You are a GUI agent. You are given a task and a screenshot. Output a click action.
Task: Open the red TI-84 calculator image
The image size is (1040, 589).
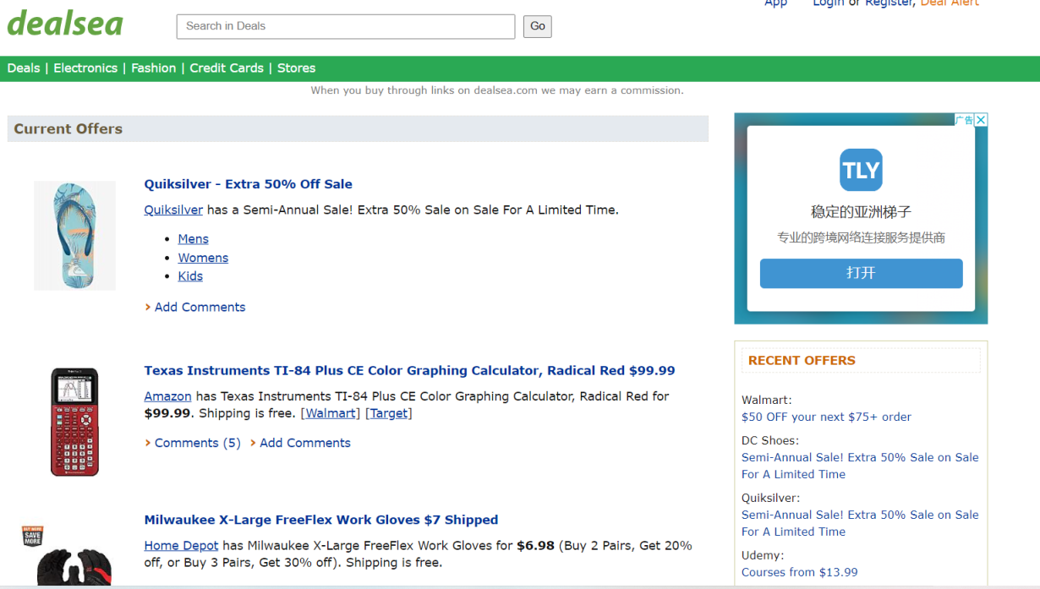click(74, 421)
